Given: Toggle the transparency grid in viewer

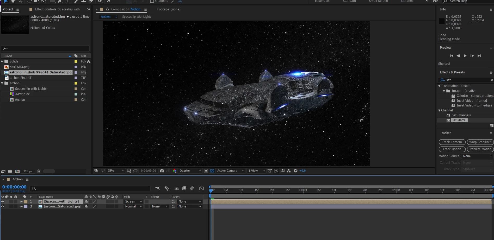Looking at the screenshot, I should coord(212,171).
